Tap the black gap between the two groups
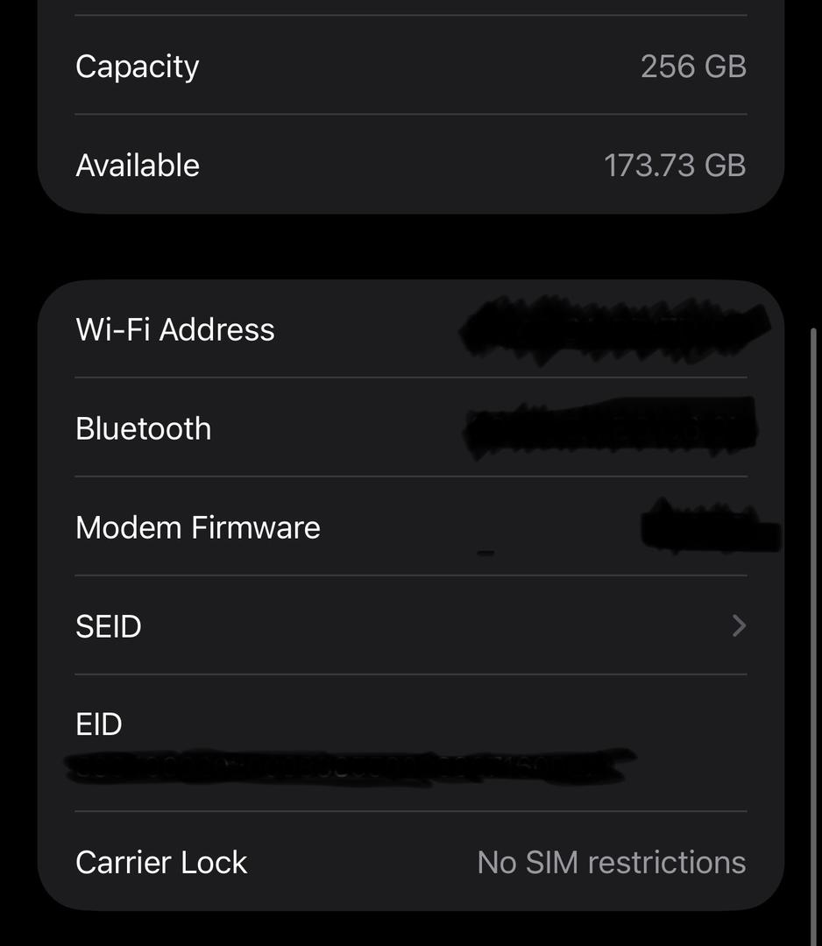The width and height of the screenshot is (822, 946). tap(410, 247)
